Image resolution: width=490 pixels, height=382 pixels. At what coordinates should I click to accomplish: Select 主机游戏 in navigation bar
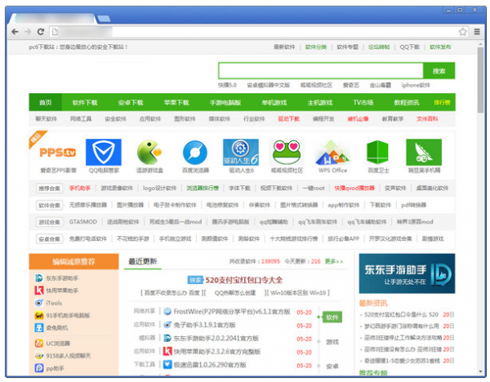[320, 103]
